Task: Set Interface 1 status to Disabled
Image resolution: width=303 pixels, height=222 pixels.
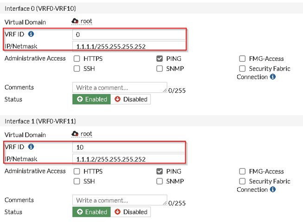Action: (130, 212)
